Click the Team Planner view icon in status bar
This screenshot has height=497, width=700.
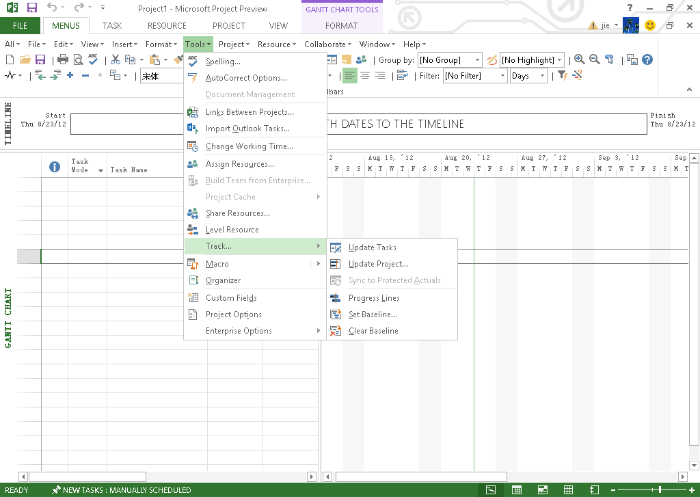point(542,490)
